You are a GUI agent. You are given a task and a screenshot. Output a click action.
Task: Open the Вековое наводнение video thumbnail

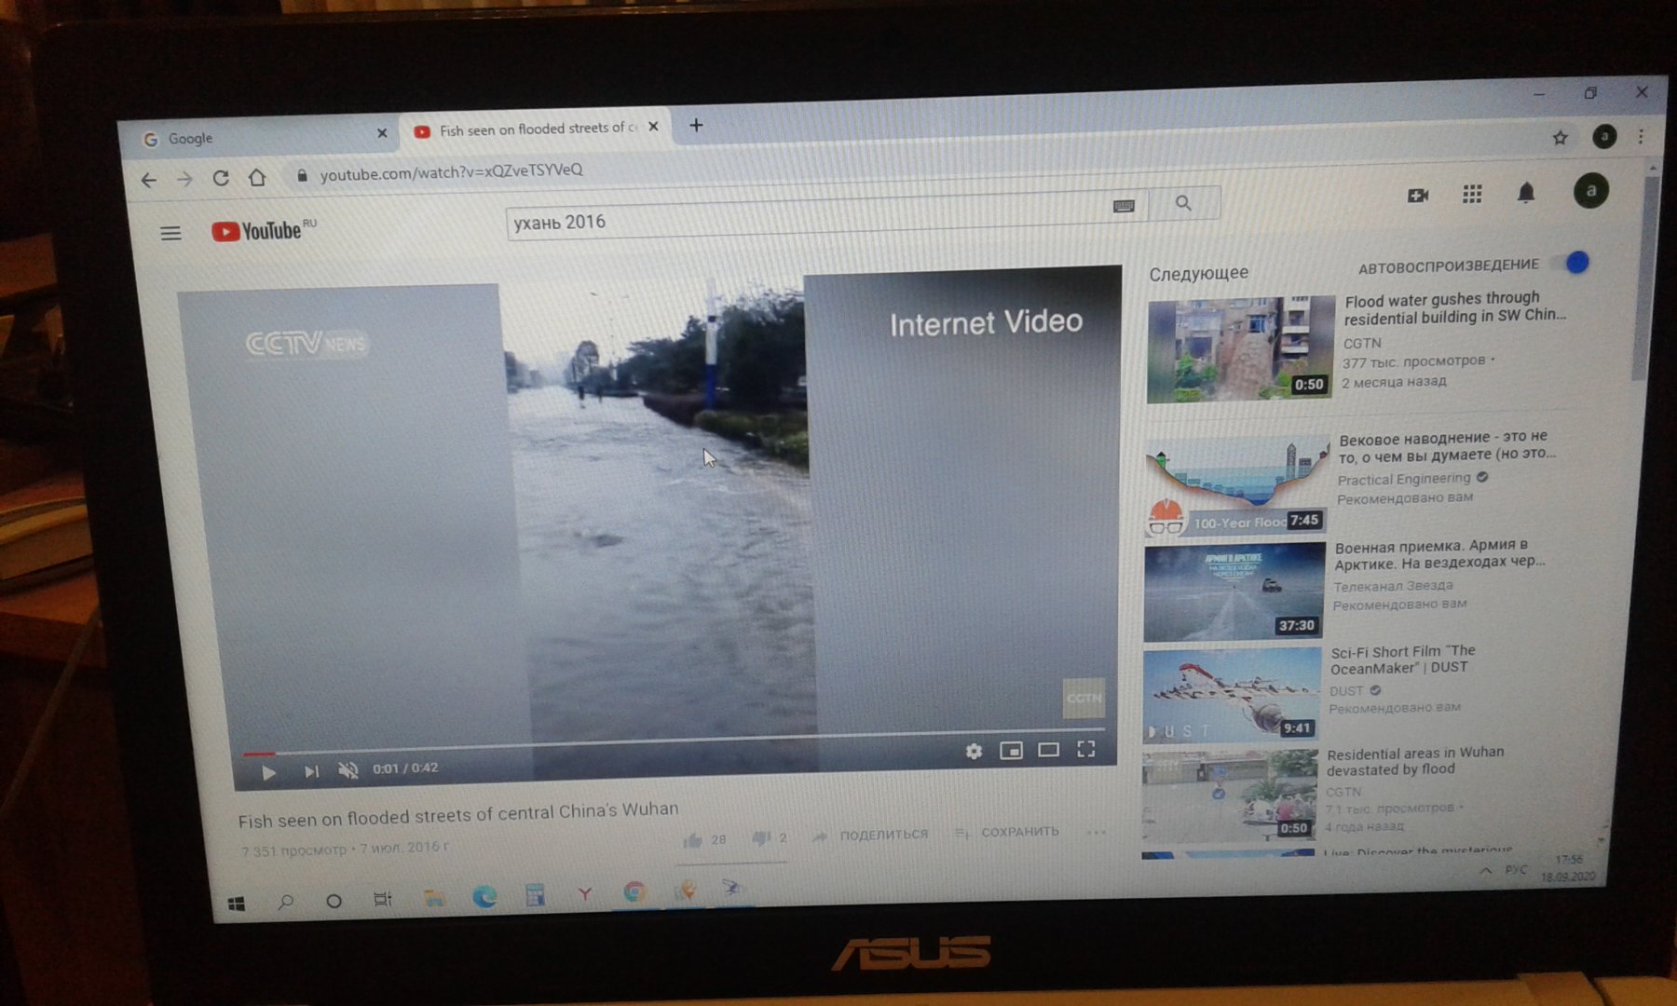click(1236, 486)
